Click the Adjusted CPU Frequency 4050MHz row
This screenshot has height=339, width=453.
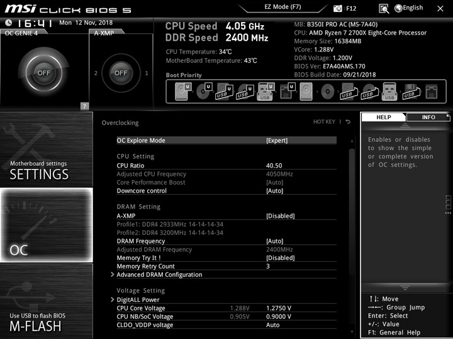click(x=226, y=174)
